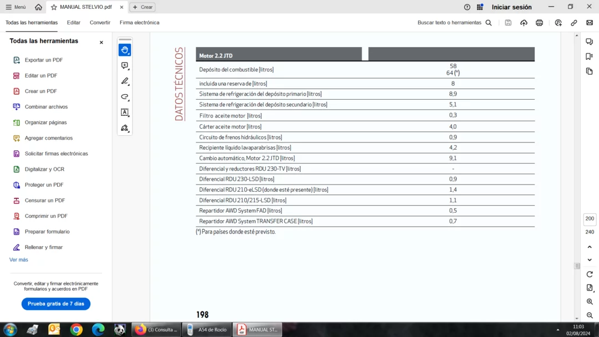The height and width of the screenshot is (337, 599).
Task: Open the Ver más link
Action: pos(19,259)
